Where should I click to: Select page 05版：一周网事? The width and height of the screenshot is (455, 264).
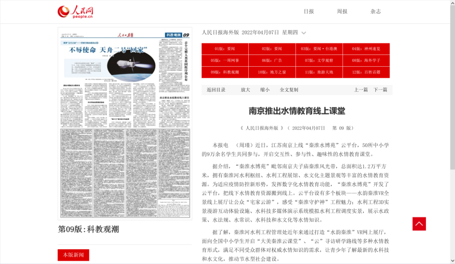[x=225, y=60]
